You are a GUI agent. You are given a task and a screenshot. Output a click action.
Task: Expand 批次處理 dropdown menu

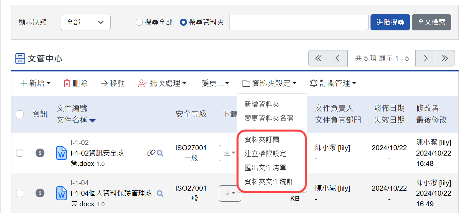(x=162, y=83)
